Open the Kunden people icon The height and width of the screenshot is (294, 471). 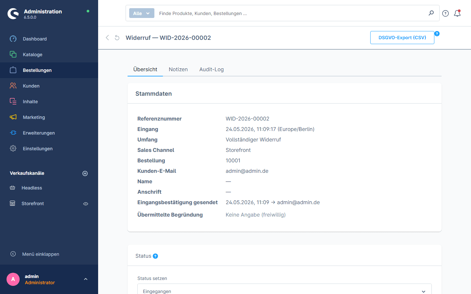(x=13, y=86)
